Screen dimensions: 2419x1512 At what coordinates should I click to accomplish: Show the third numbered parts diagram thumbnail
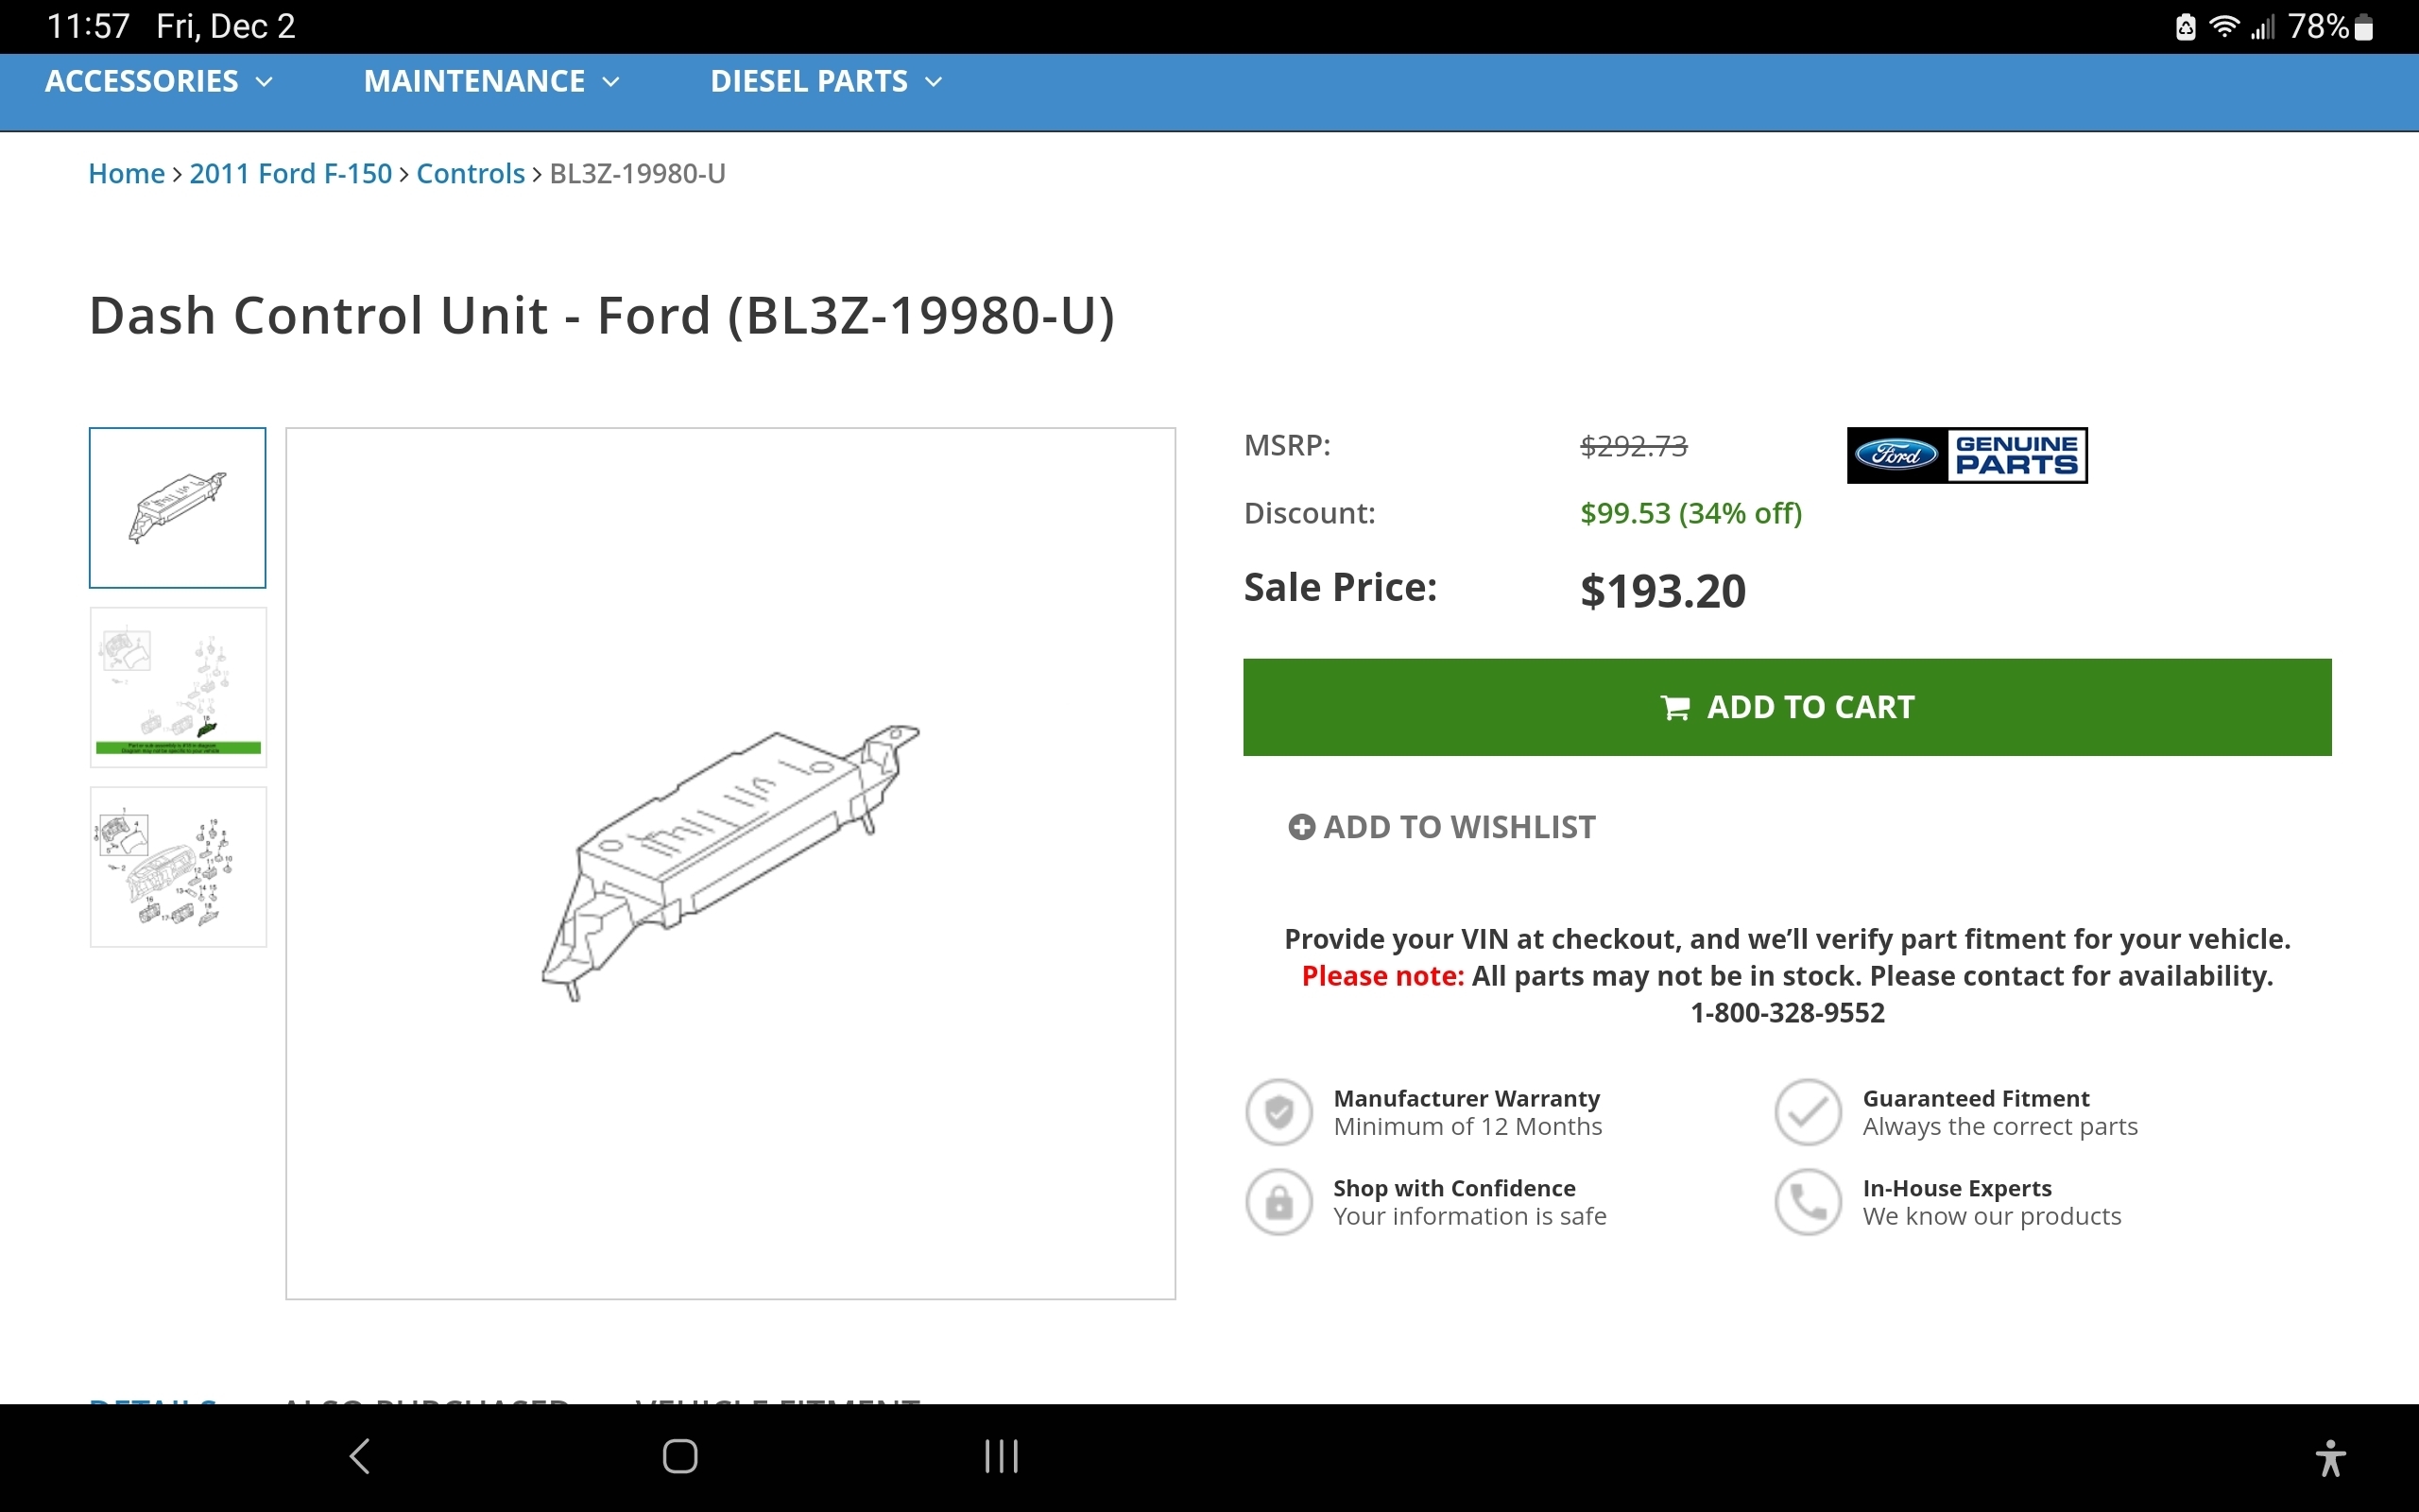click(x=178, y=867)
